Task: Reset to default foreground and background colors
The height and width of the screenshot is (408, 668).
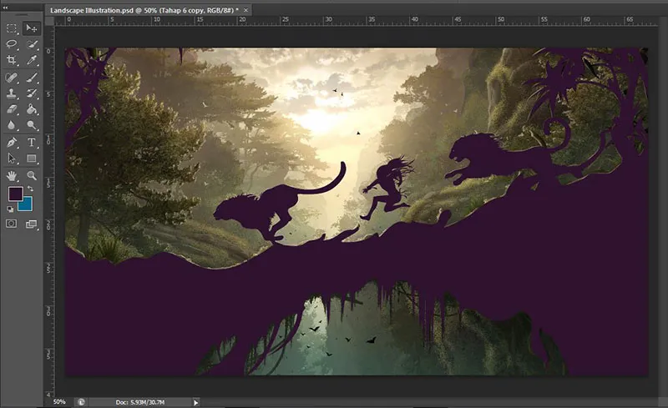Action: tap(11, 209)
